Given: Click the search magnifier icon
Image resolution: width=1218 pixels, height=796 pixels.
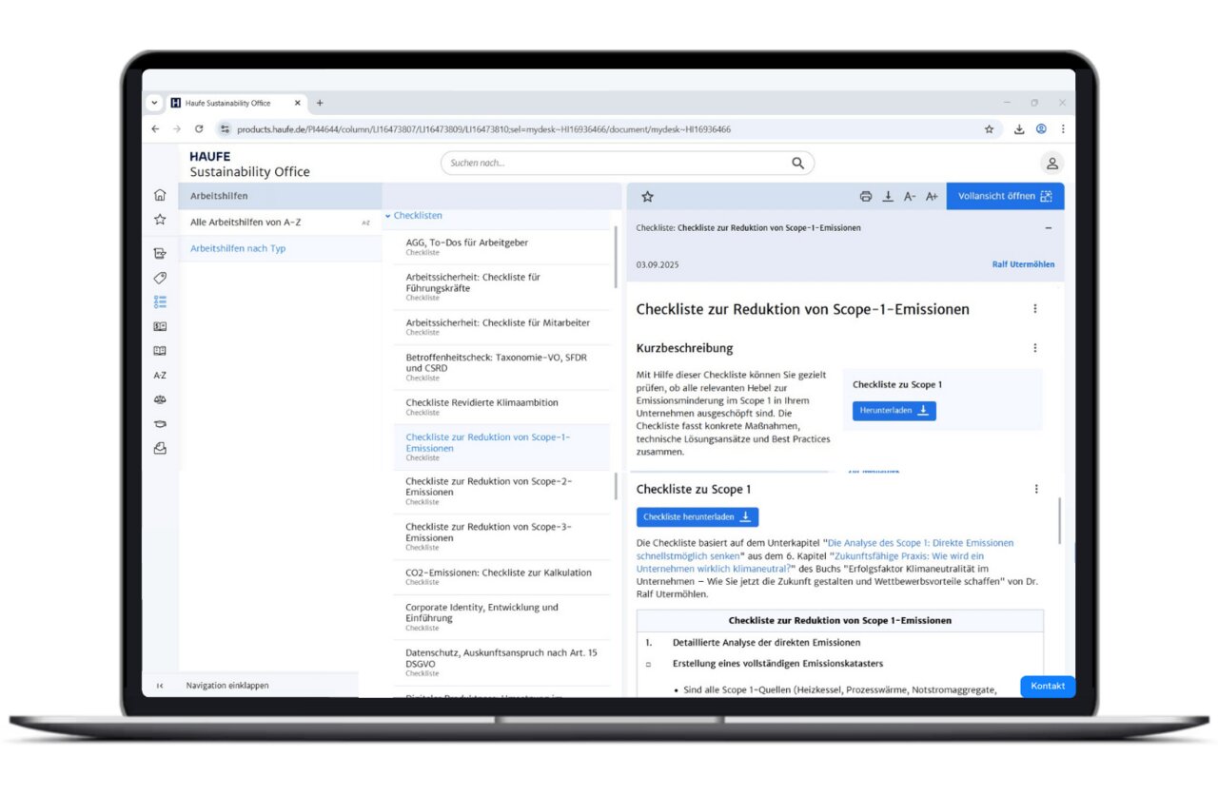Looking at the screenshot, I should tap(797, 164).
